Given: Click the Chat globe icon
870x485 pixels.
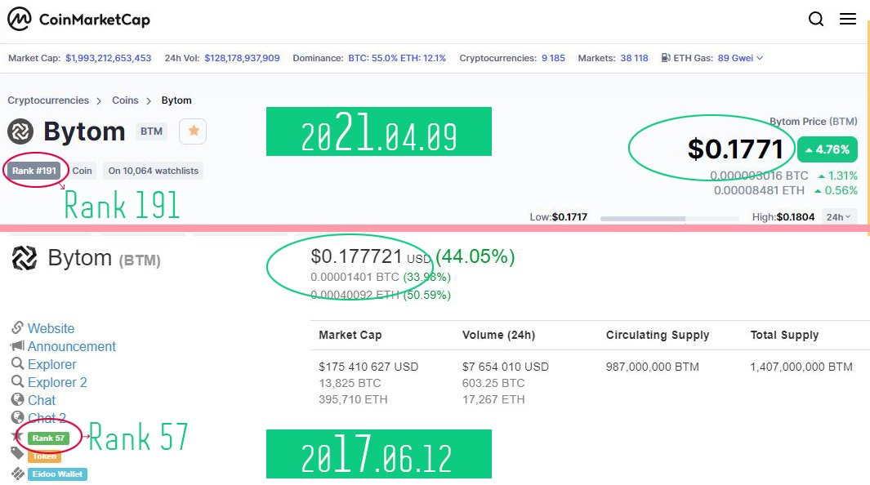Looking at the screenshot, I should click(x=17, y=399).
